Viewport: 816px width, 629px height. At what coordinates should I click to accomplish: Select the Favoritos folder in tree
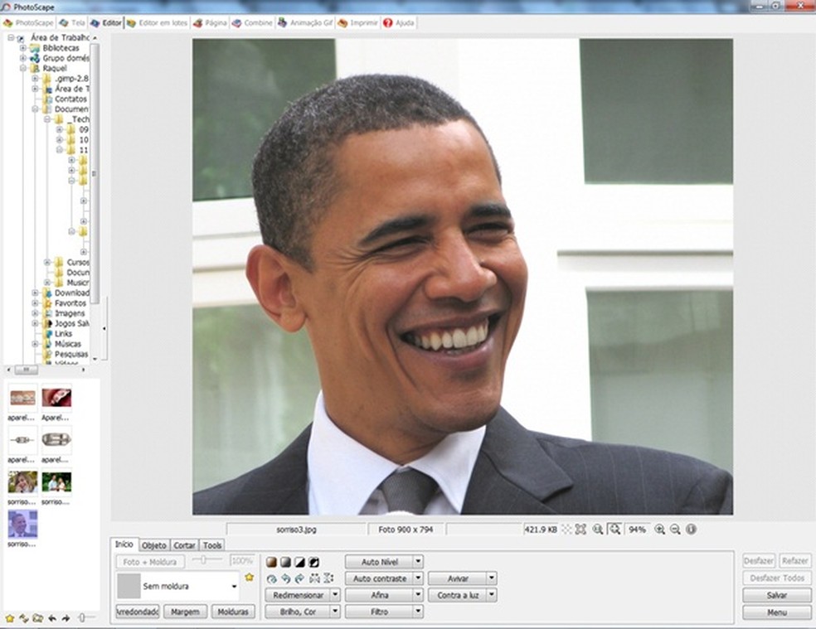click(x=70, y=302)
